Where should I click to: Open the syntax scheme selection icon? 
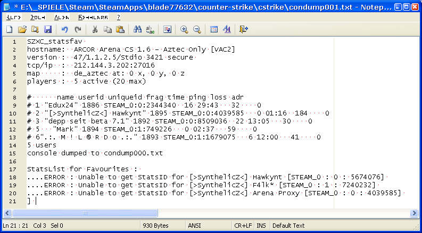214,29
